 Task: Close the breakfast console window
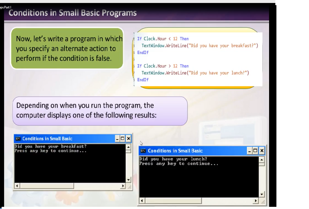click(x=128, y=139)
